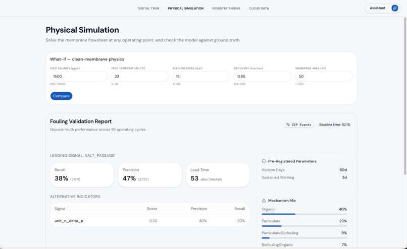This screenshot has width=407, height=249.
Task: Click the Signal column header
Action: tap(60, 209)
